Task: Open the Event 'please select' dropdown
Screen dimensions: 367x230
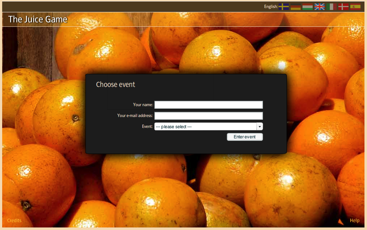Action: coord(209,126)
